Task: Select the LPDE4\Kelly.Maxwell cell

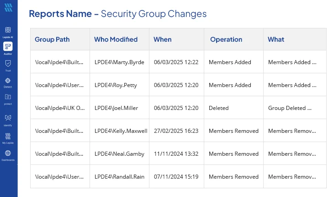Action: coord(121,131)
